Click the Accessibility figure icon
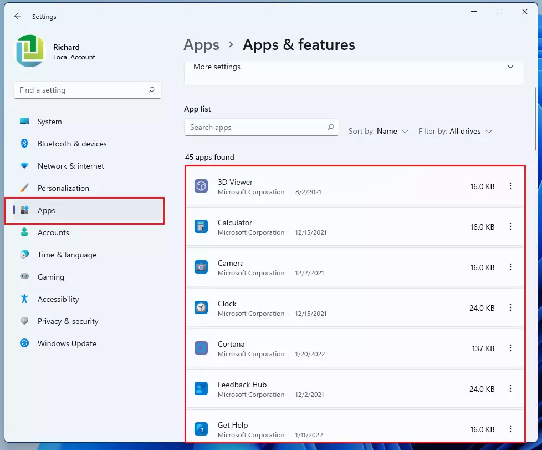Viewport: 542px width, 450px height. [24, 299]
